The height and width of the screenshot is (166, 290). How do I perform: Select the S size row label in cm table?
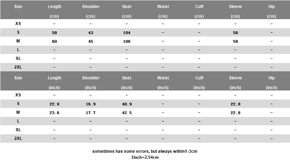(x=18, y=32)
